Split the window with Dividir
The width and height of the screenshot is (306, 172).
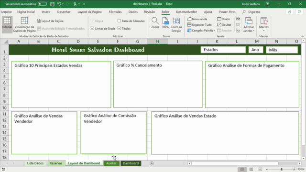coord(224,19)
